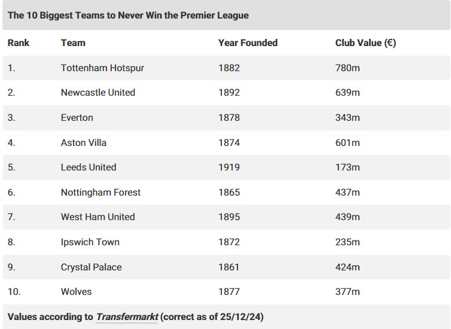
Task: Select the Leeds United row name
Action: click(x=89, y=167)
